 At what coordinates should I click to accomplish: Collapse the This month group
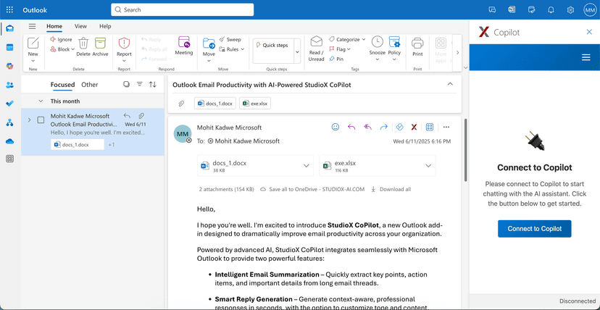click(41, 101)
